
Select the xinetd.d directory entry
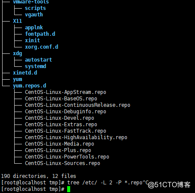[25, 73]
